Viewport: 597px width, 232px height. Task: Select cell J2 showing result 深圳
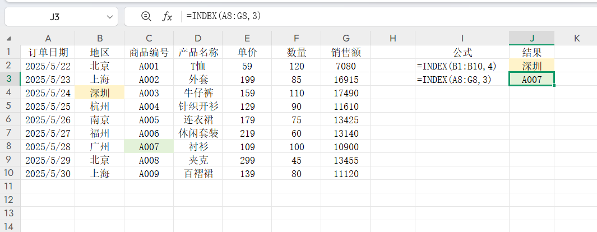click(531, 66)
